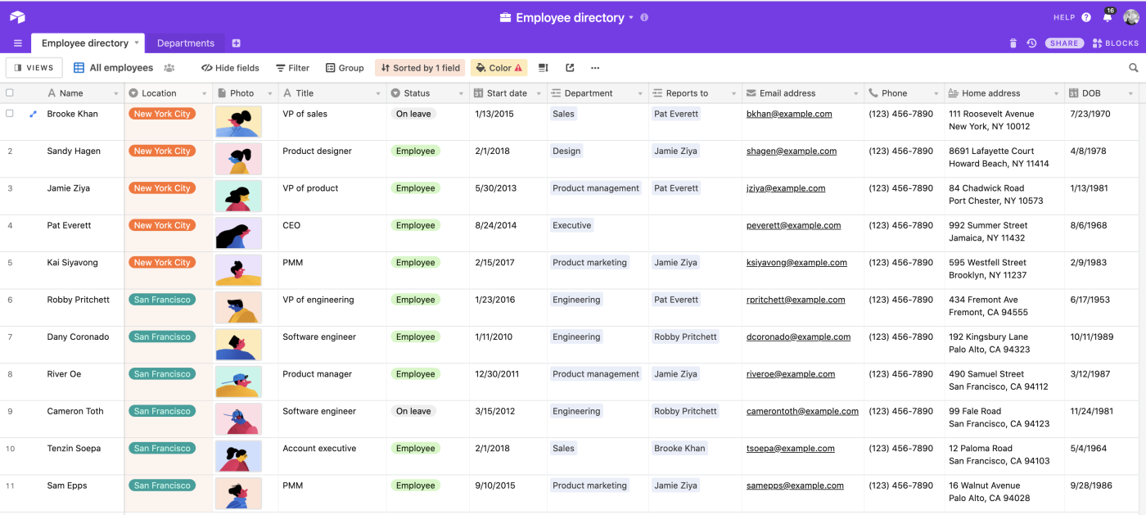Open the Photo column dropdown
This screenshot has height=515, width=1146.
[269, 93]
